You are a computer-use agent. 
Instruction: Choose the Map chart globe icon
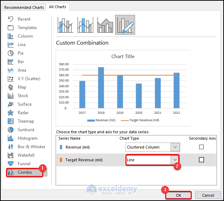pos(11,87)
